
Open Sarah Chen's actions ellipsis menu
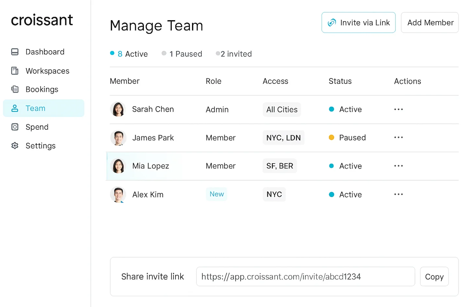click(x=398, y=109)
